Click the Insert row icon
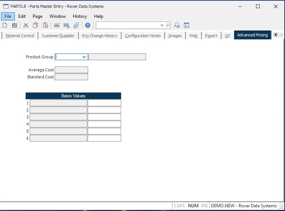The image size is (285, 211). (57, 25)
